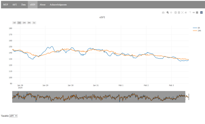Click the range slider left handle
The width and height of the screenshot is (205, 124).
coord(185,97)
